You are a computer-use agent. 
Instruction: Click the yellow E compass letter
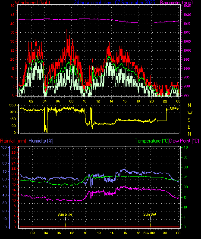pos(189,127)
